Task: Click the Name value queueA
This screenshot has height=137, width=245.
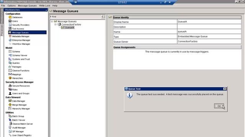Action: 182,32
